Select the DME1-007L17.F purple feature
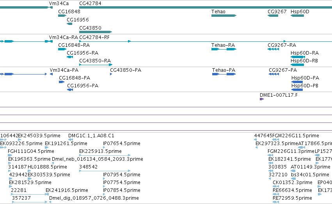Screen dimensions: 332x204 tap(262, 99)
